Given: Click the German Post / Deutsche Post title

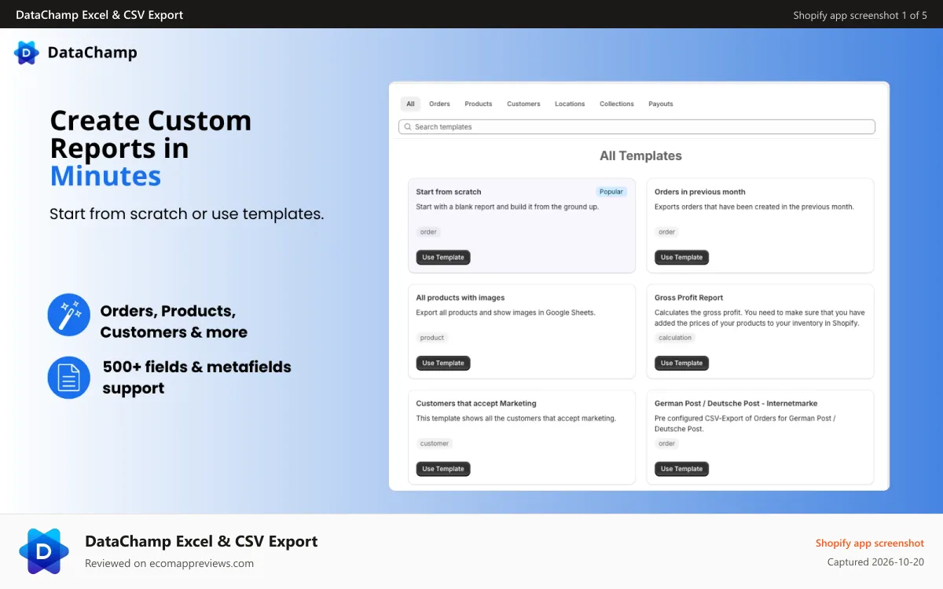Looking at the screenshot, I should 736,404.
